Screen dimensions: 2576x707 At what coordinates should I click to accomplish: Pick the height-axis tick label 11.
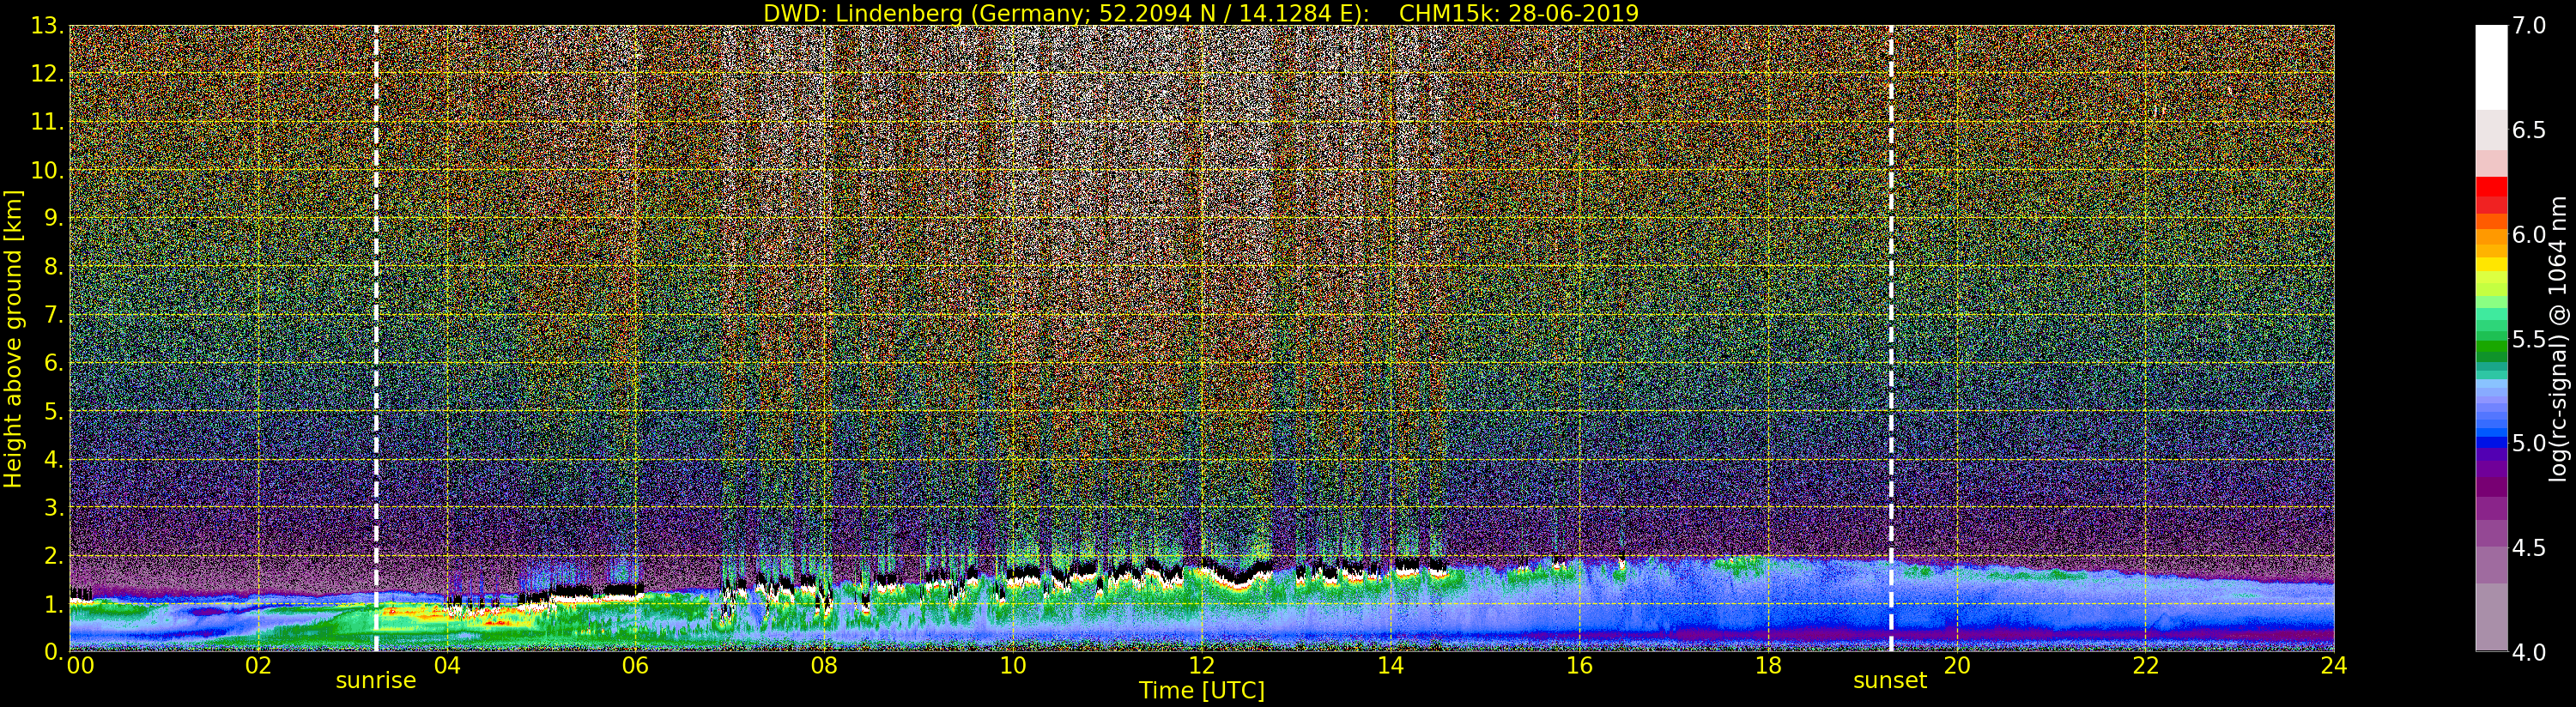point(46,122)
